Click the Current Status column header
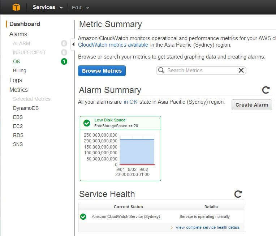The height and width of the screenshot is (236, 276). click(x=128, y=207)
